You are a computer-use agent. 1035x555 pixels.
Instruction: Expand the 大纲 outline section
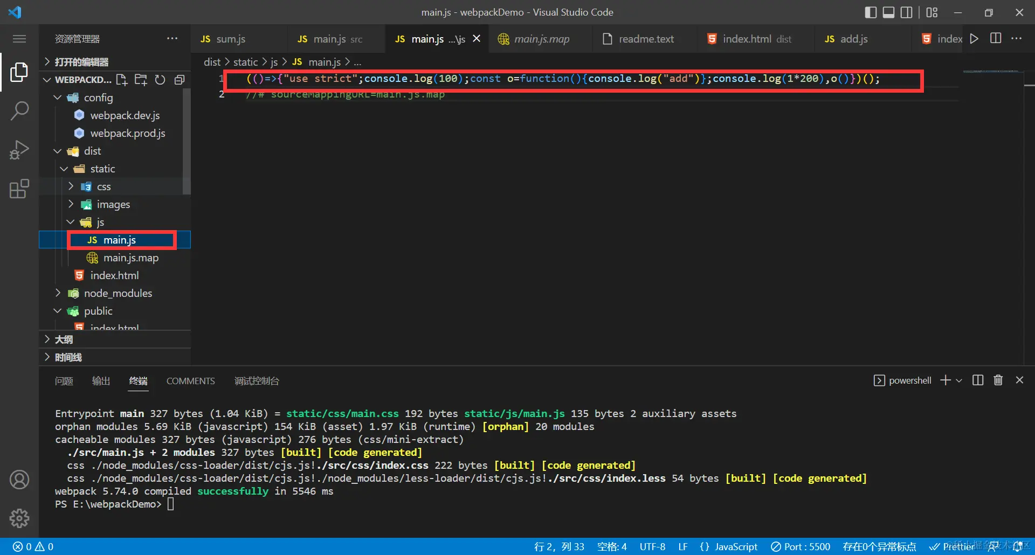coord(115,339)
